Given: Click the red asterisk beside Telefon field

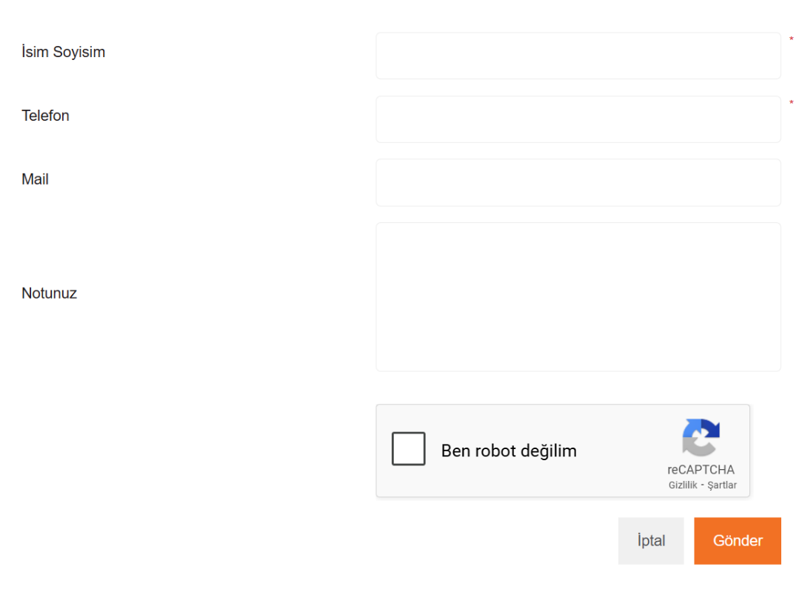Looking at the screenshot, I should (x=791, y=102).
